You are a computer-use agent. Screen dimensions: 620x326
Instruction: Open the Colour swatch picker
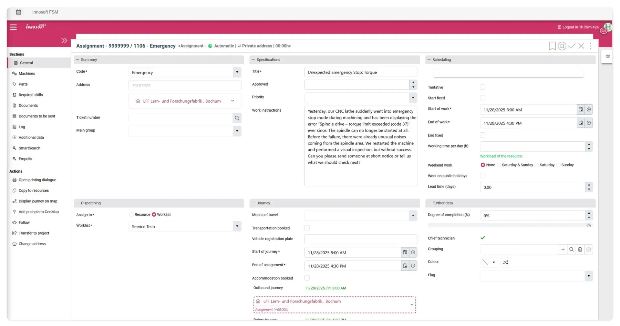click(x=489, y=262)
